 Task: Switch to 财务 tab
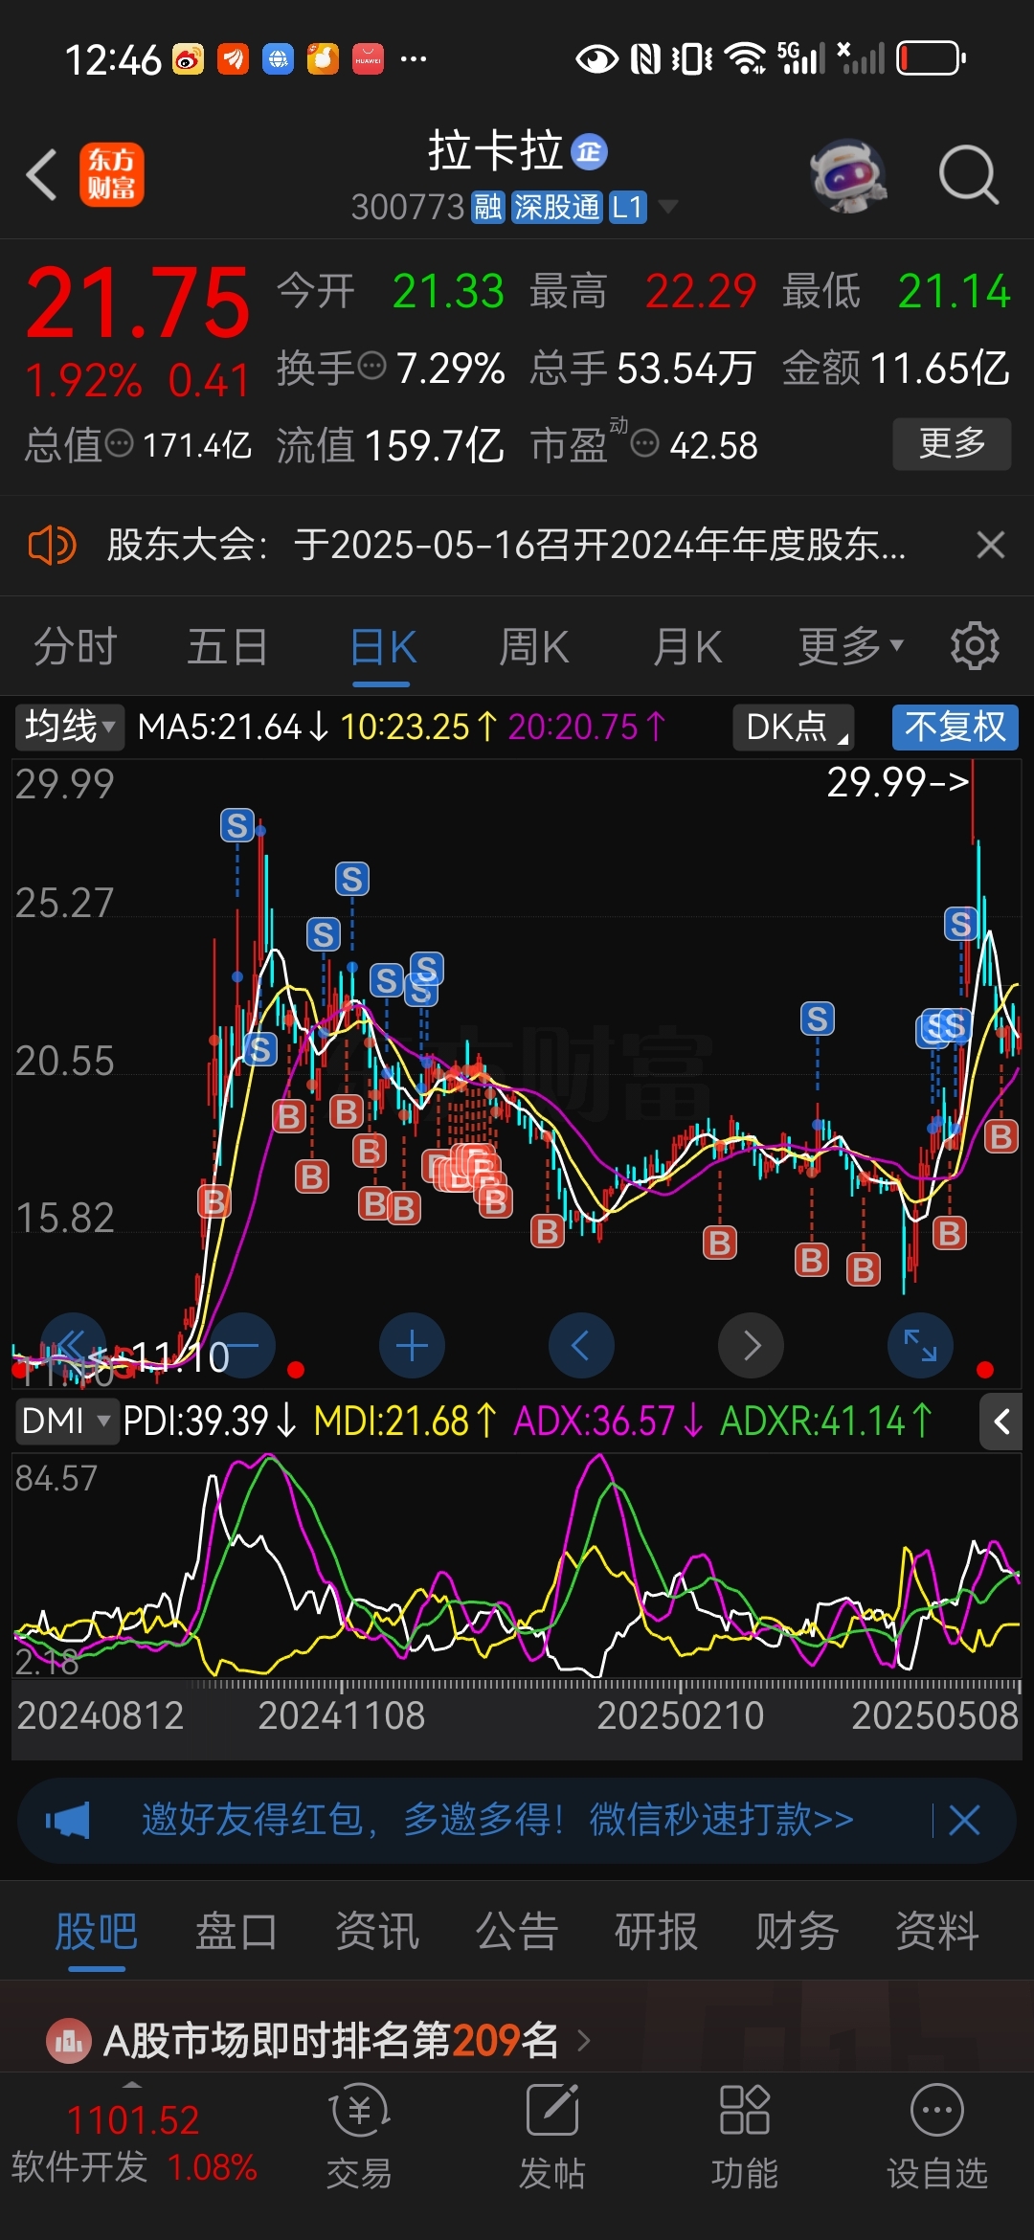pyautogui.click(x=798, y=1931)
